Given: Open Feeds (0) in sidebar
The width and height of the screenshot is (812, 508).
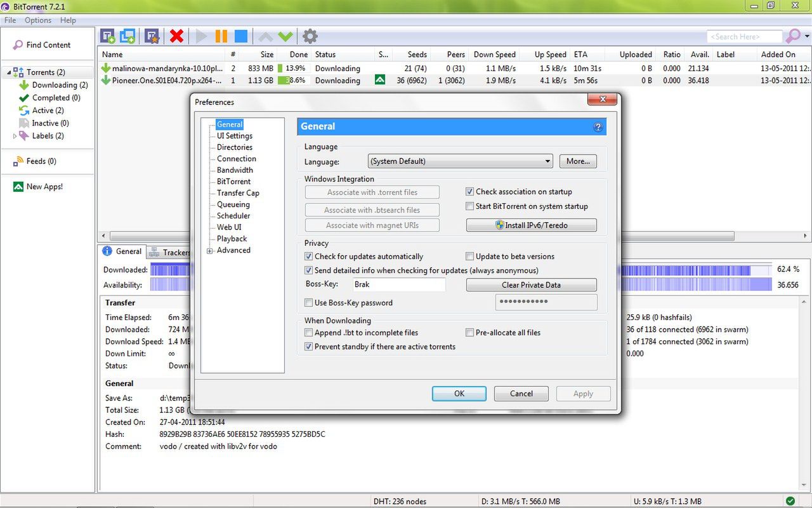Looking at the screenshot, I should click(34, 161).
